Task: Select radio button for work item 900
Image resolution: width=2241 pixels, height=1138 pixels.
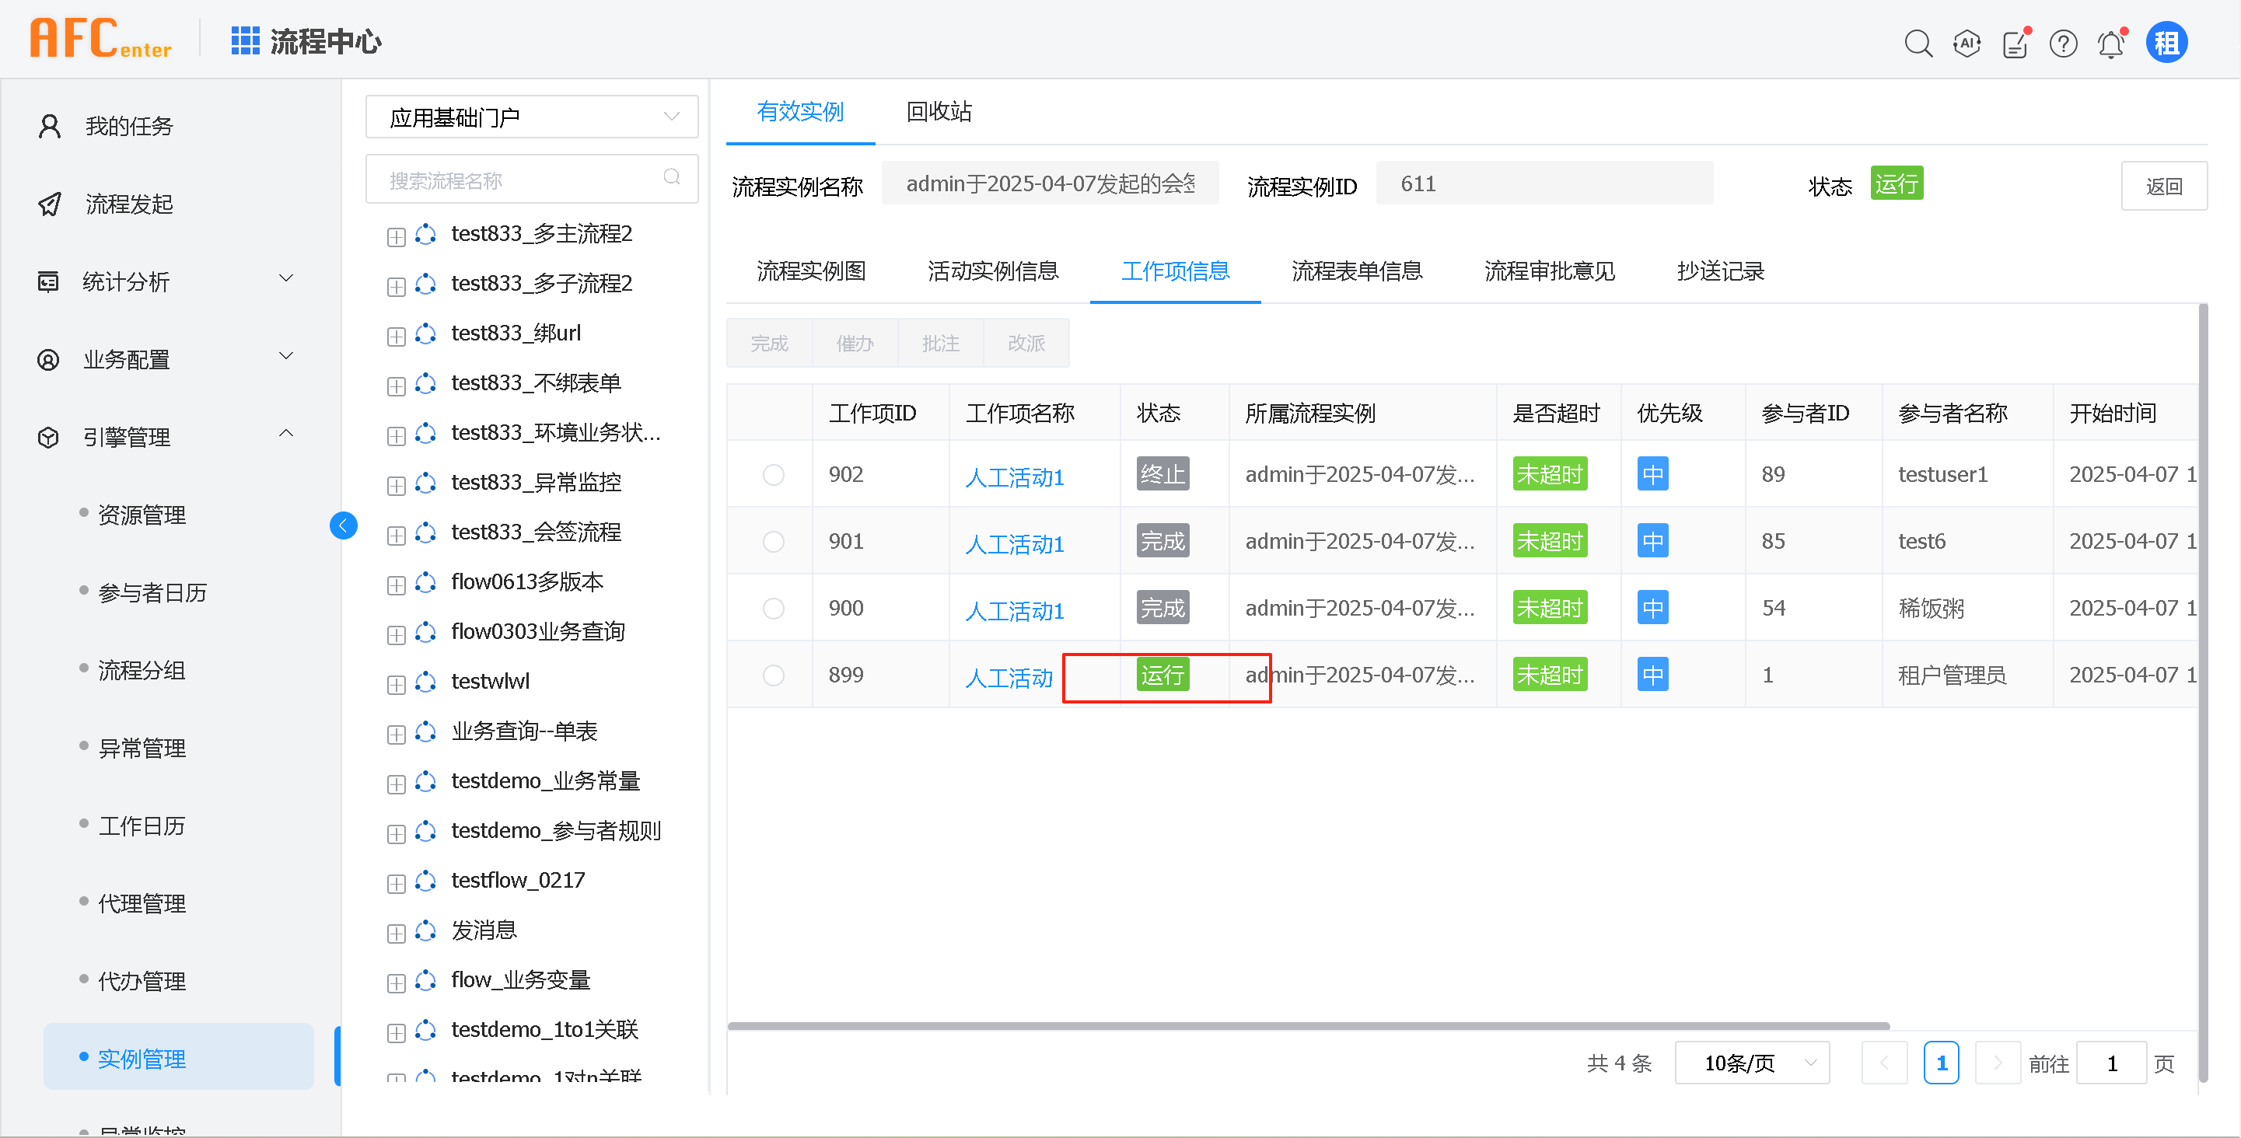Action: [x=772, y=609]
